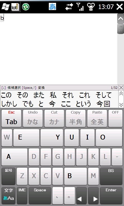This screenshot has height=206, width=124.
Task: Select candidate と
Action: [x=41, y=104]
